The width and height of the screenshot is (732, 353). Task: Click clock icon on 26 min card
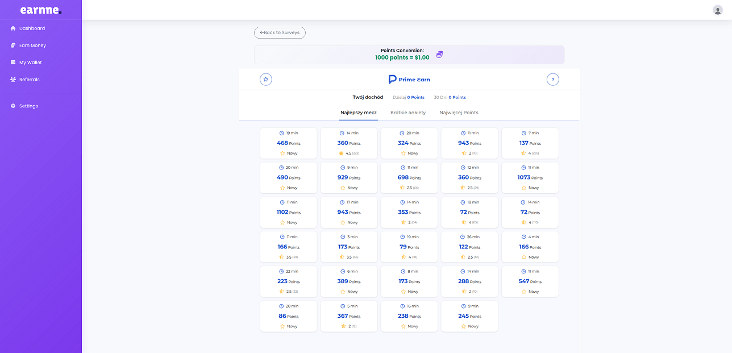click(x=461, y=237)
